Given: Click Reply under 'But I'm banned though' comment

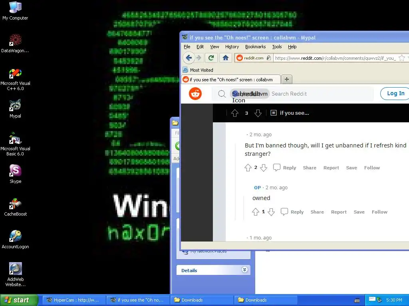Looking at the screenshot, I should pyautogui.click(x=290, y=168).
